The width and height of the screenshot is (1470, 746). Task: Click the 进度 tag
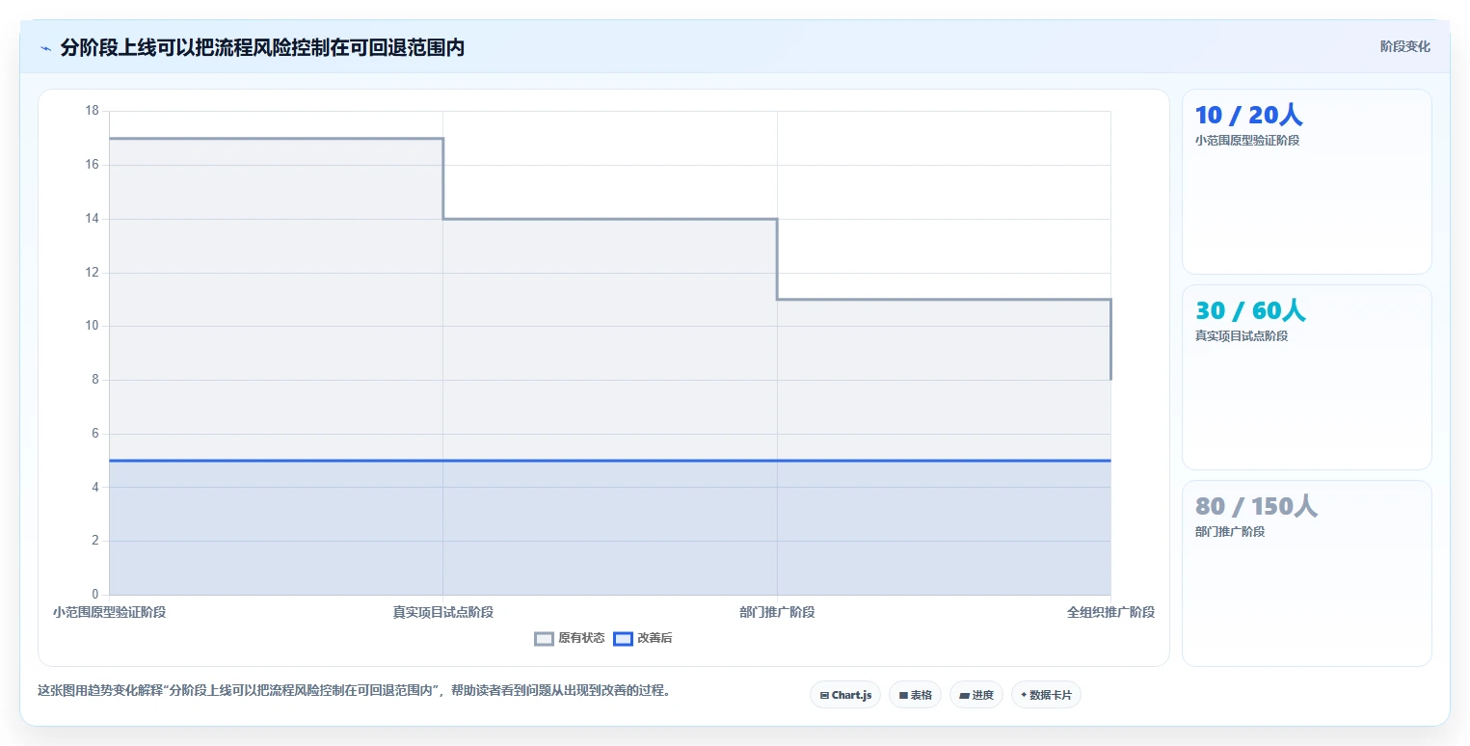(x=976, y=695)
